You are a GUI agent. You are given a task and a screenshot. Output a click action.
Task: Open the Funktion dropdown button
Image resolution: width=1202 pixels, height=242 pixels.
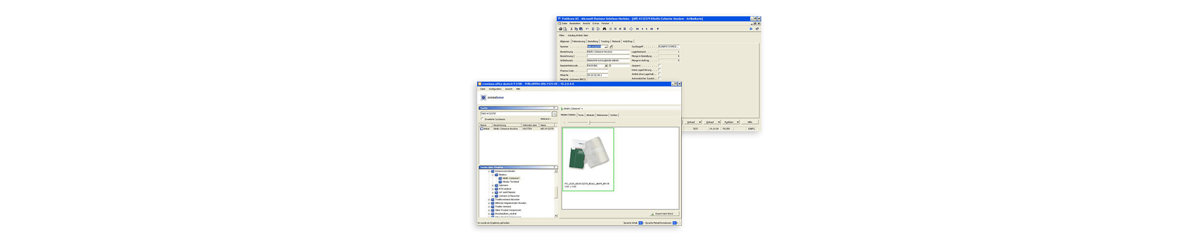tap(730, 122)
